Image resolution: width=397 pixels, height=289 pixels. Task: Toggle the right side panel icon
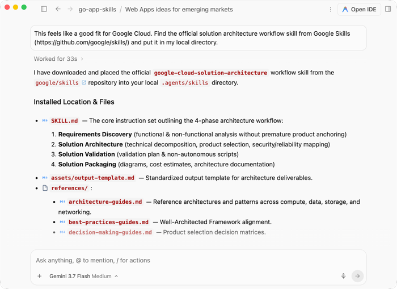(388, 9)
